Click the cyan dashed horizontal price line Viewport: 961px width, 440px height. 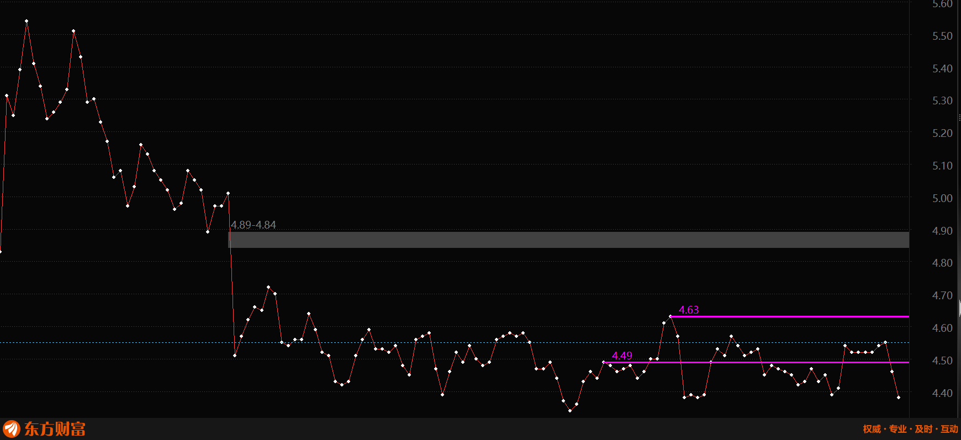pyautogui.click(x=455, y=342)
